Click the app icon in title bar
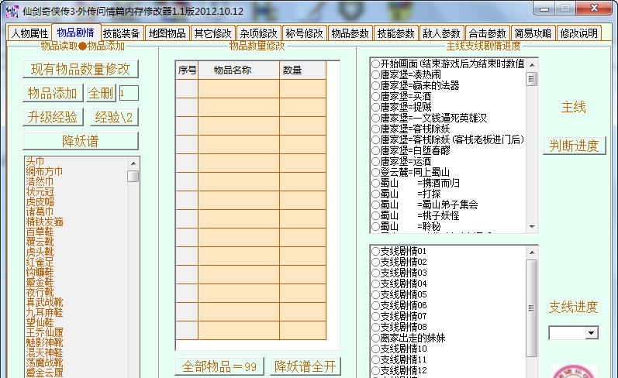The image size is (618, 378). (12, 11)
